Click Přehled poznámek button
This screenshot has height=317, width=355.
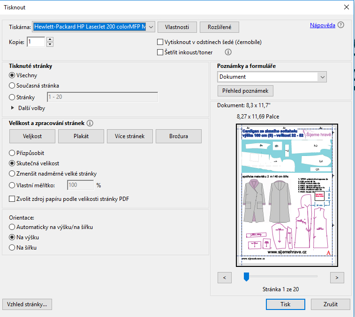(x=245, y=91)
